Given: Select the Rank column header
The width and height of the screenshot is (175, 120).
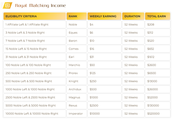Looking at the screenshot, I should pyautogui.click(x=77, y=16).
